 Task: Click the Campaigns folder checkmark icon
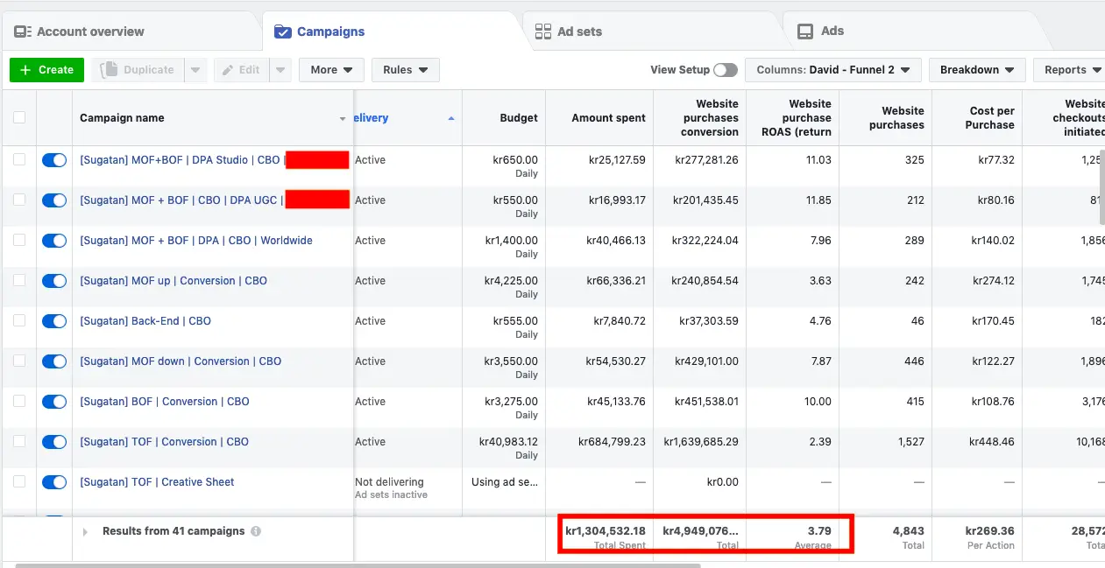[x=282, y=32]
